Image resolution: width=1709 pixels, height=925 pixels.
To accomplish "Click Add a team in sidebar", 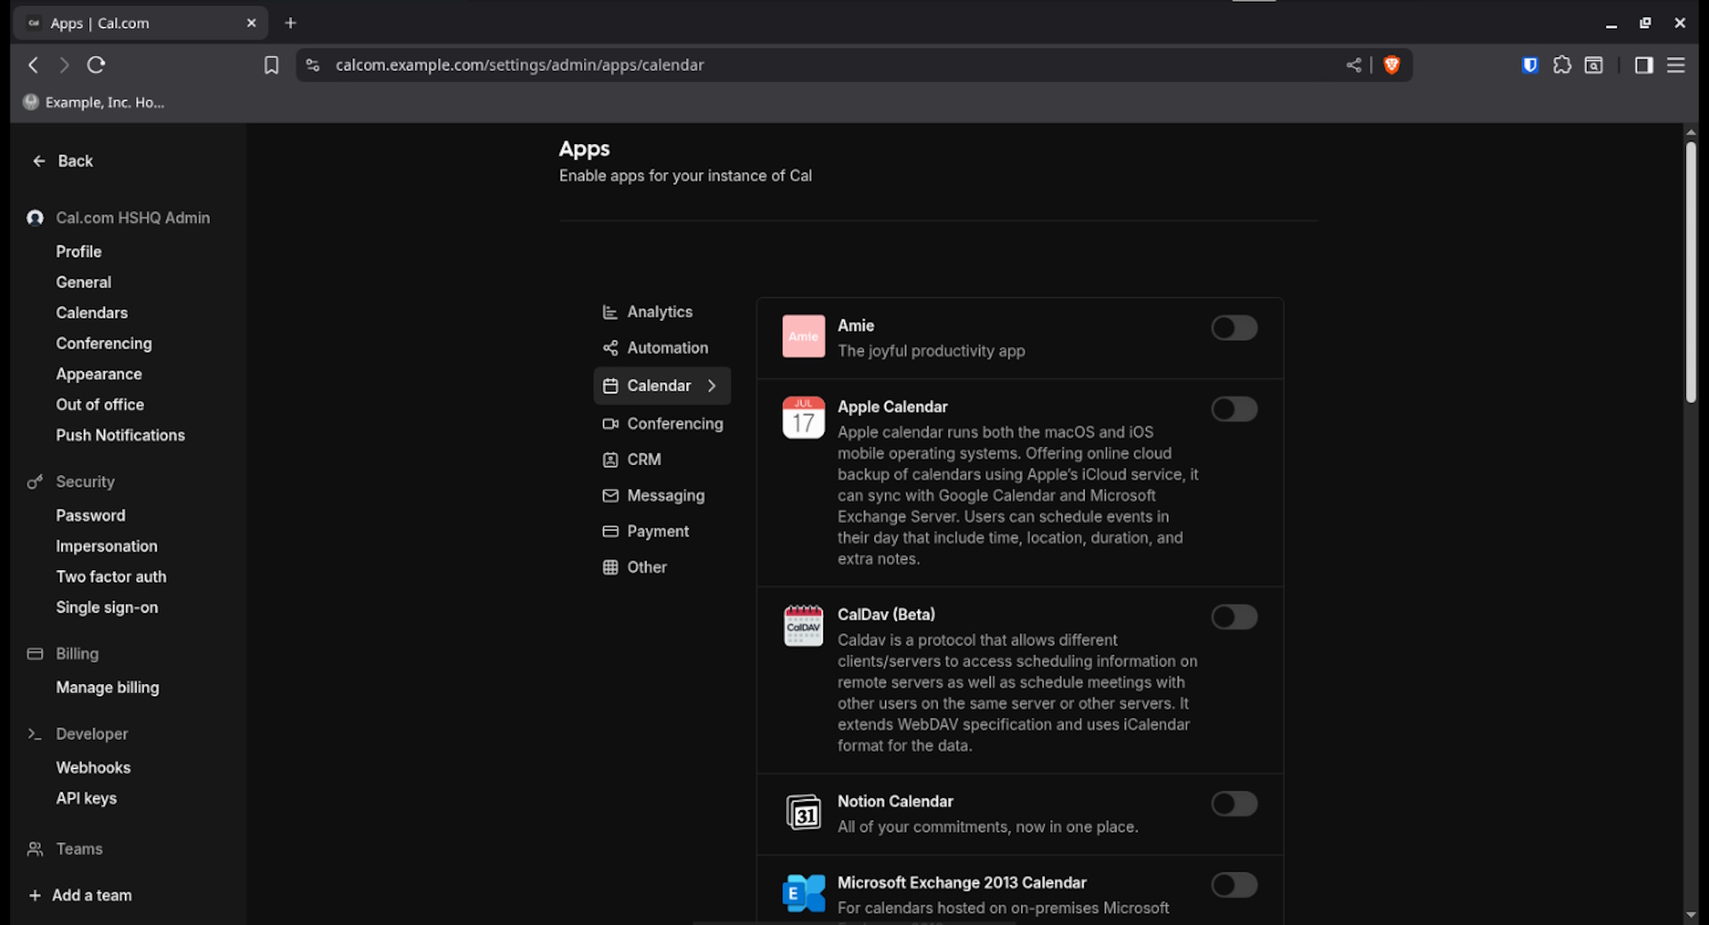I will pos(91,896).
